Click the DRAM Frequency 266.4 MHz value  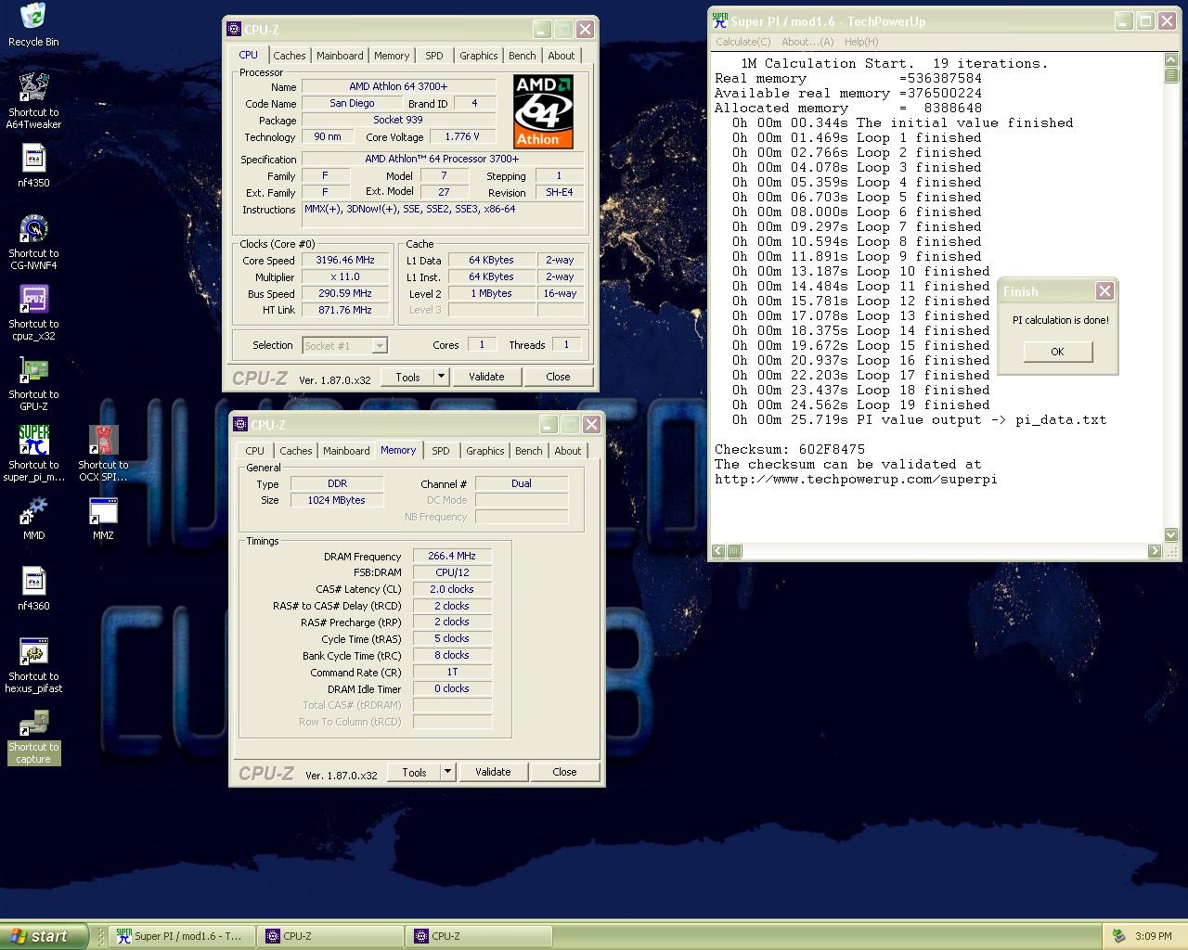[x=452, y=556]
